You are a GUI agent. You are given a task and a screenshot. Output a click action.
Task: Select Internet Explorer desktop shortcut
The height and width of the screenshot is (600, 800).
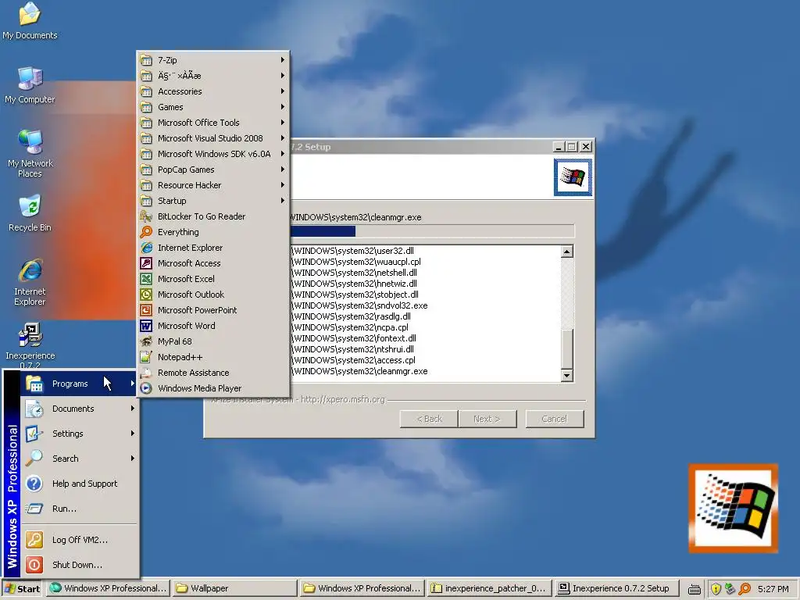click(x=30, y=281)
